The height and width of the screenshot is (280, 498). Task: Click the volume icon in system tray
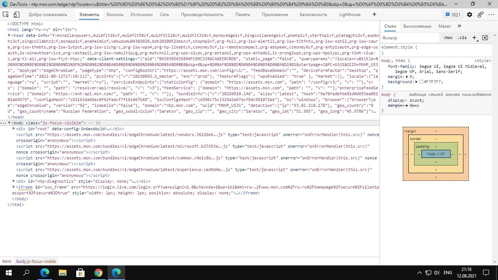click(x=437, y=273)
